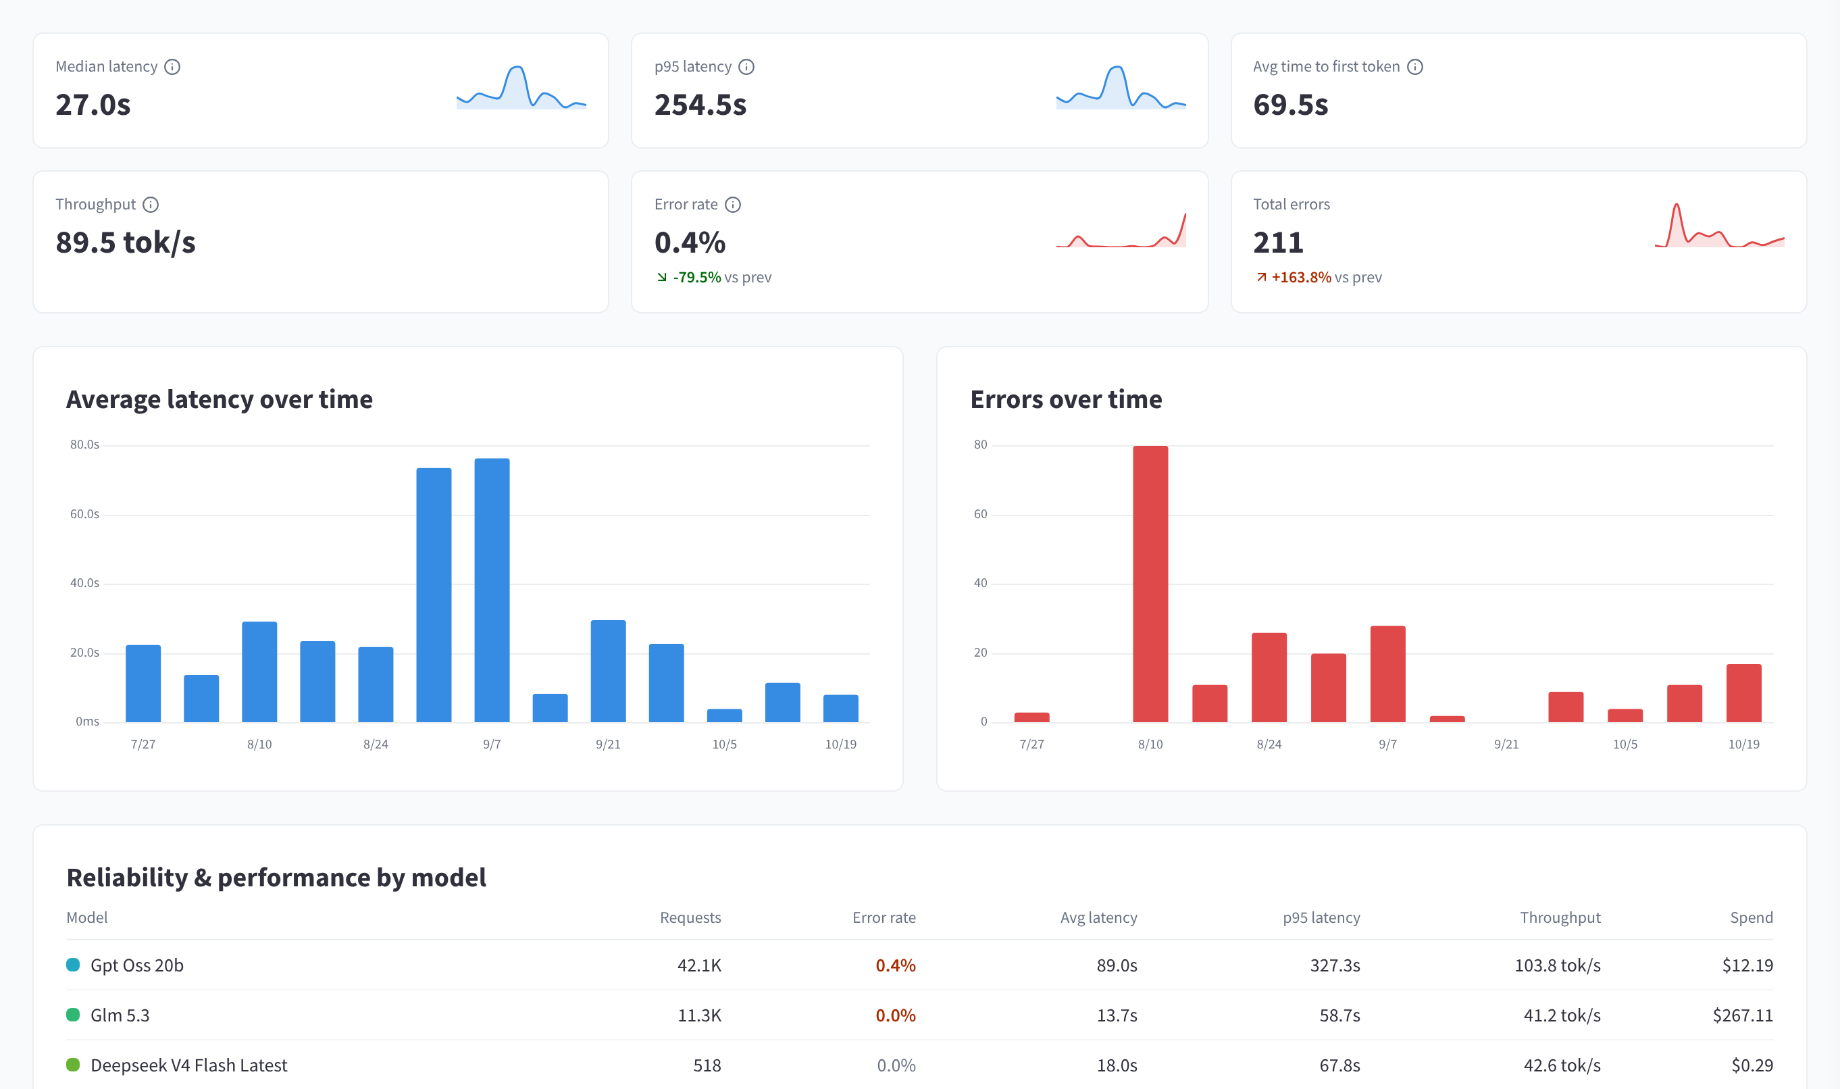
Task: Click the 211 total errors value
Action: 1278,243
